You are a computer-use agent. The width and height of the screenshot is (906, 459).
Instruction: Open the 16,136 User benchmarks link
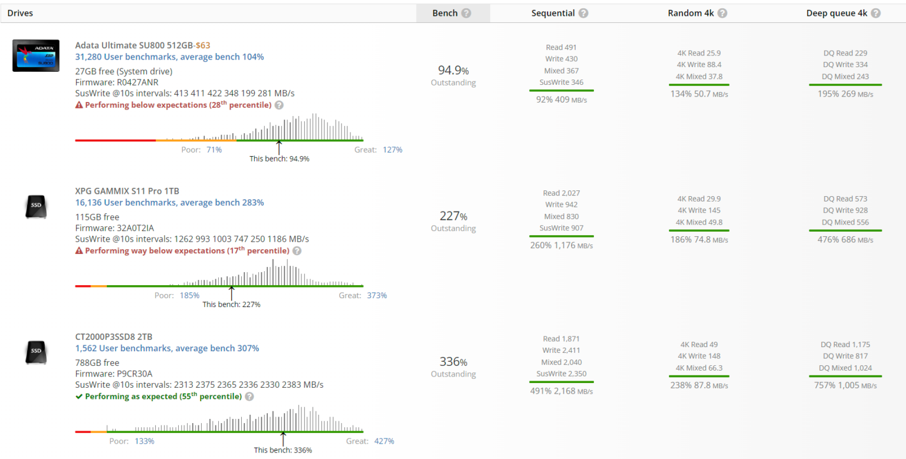coord(169,202)
